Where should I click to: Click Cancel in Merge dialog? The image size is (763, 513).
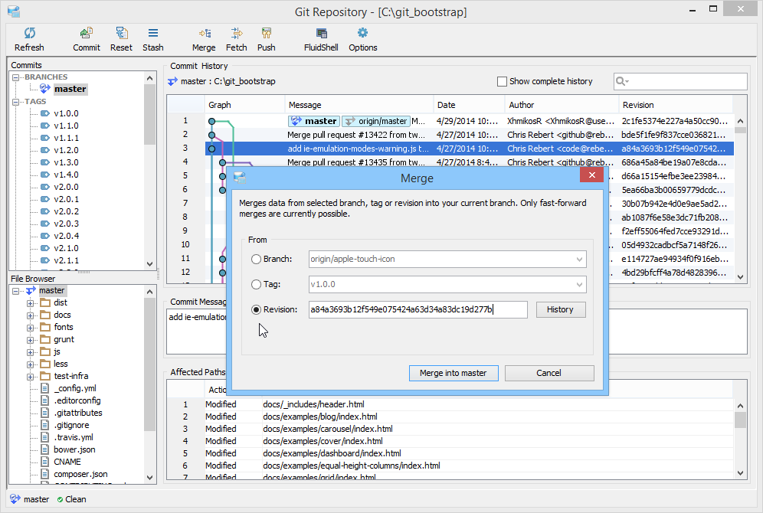pos(549,373)
